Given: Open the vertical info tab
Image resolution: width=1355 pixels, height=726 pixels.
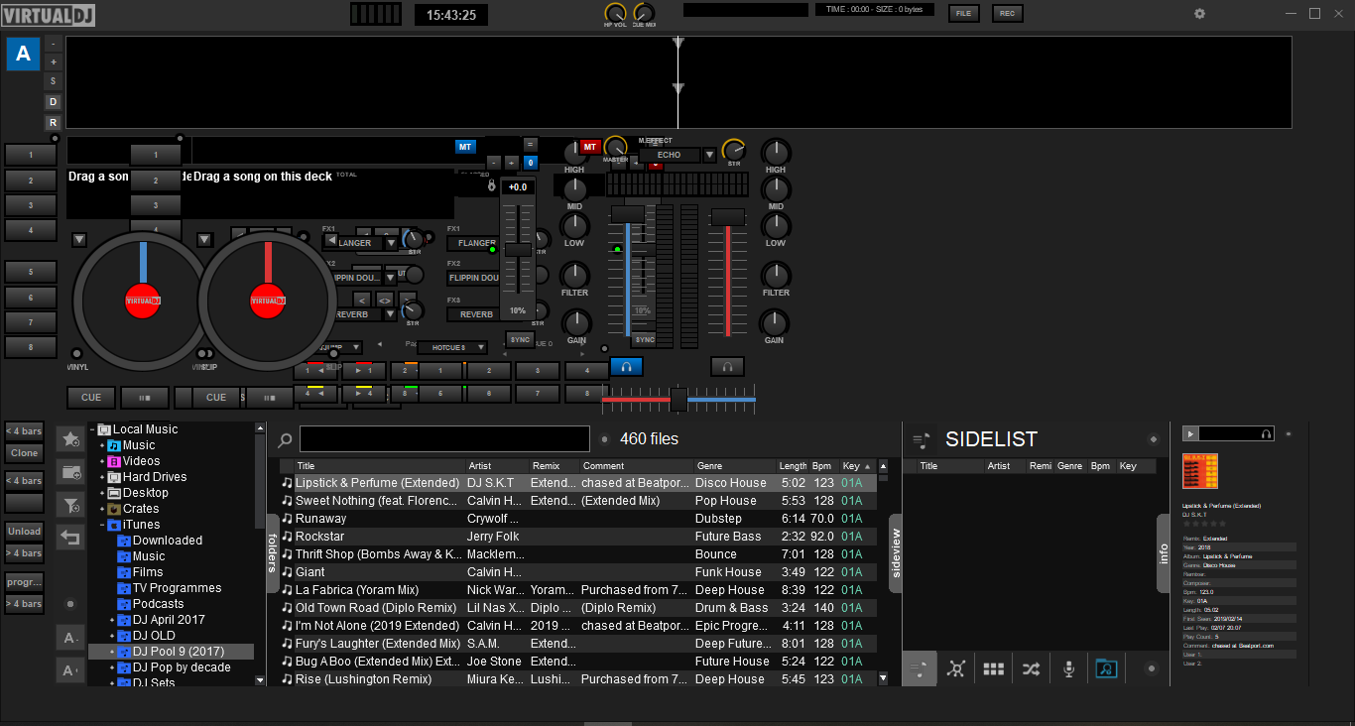Looking at the screenshot, I should click(1164, 553).
